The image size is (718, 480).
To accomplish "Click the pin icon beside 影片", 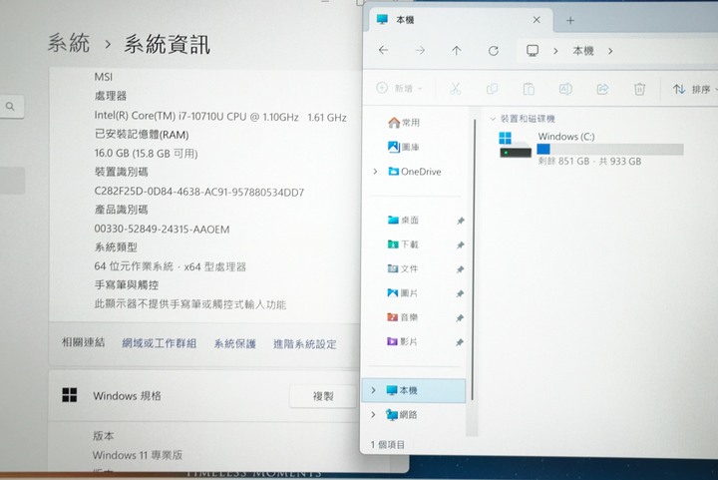I will [460, 342].
